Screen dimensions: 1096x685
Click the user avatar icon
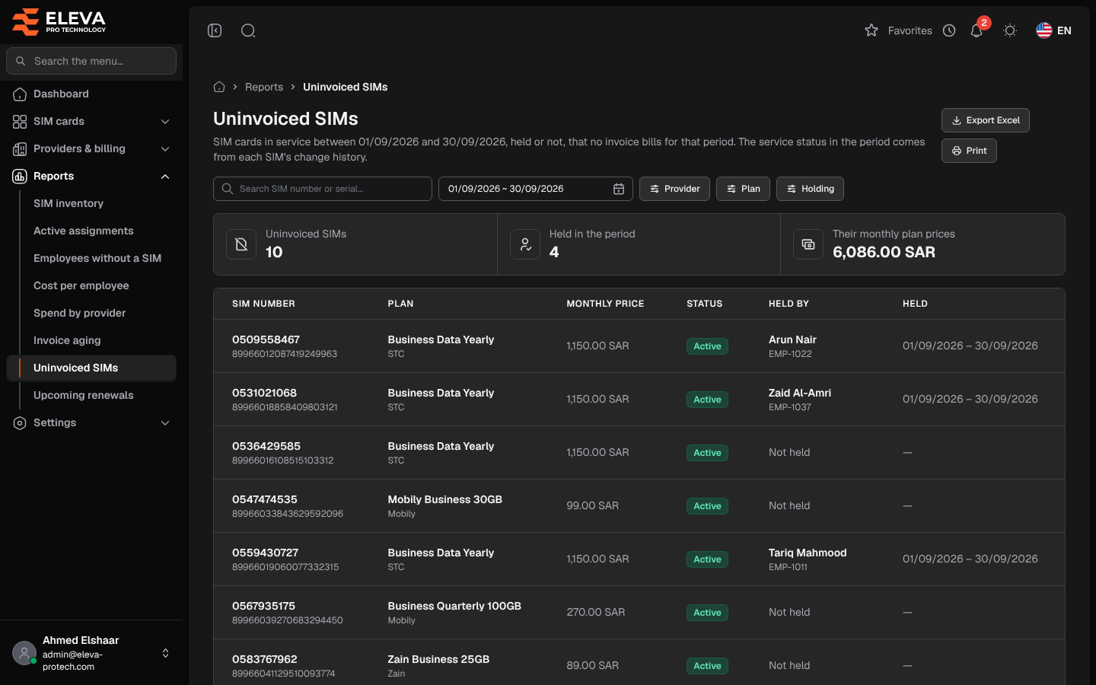pyautogui.click(x=24, y=653)
